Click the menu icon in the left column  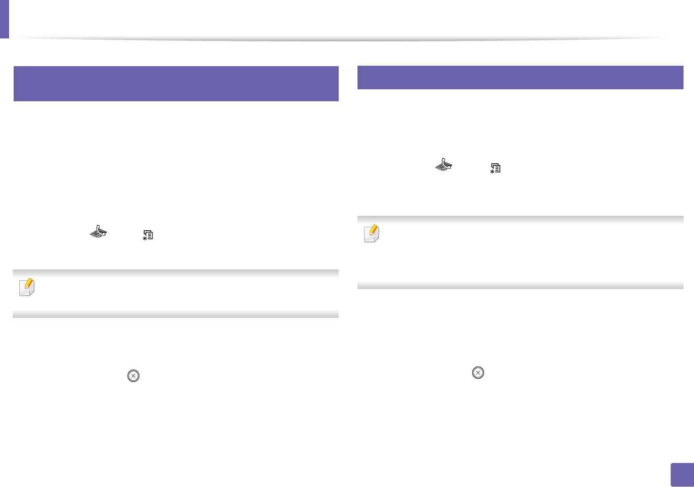[x=148, y=235]
